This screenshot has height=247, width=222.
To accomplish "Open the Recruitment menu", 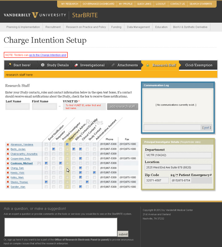I will (53, 27).
